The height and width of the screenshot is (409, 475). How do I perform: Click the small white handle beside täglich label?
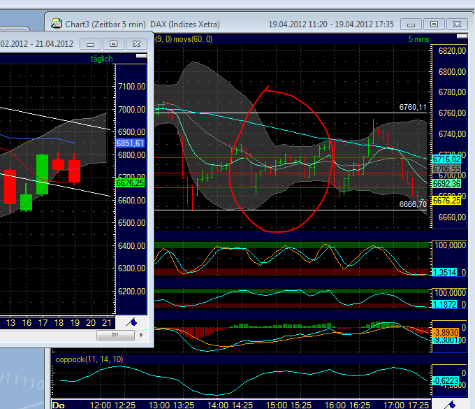pos(142,56)
